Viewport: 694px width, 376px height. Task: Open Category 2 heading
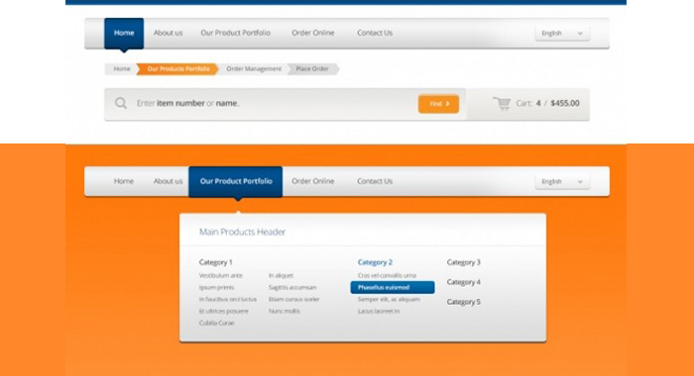[375, 262]
